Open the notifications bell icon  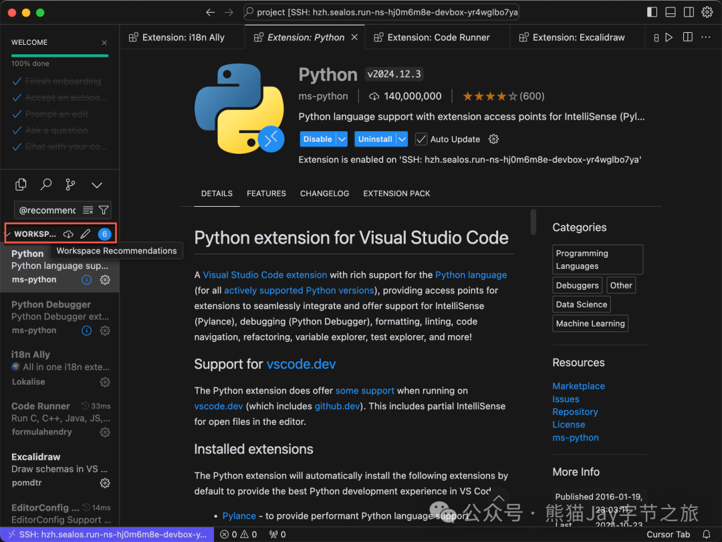707,535
